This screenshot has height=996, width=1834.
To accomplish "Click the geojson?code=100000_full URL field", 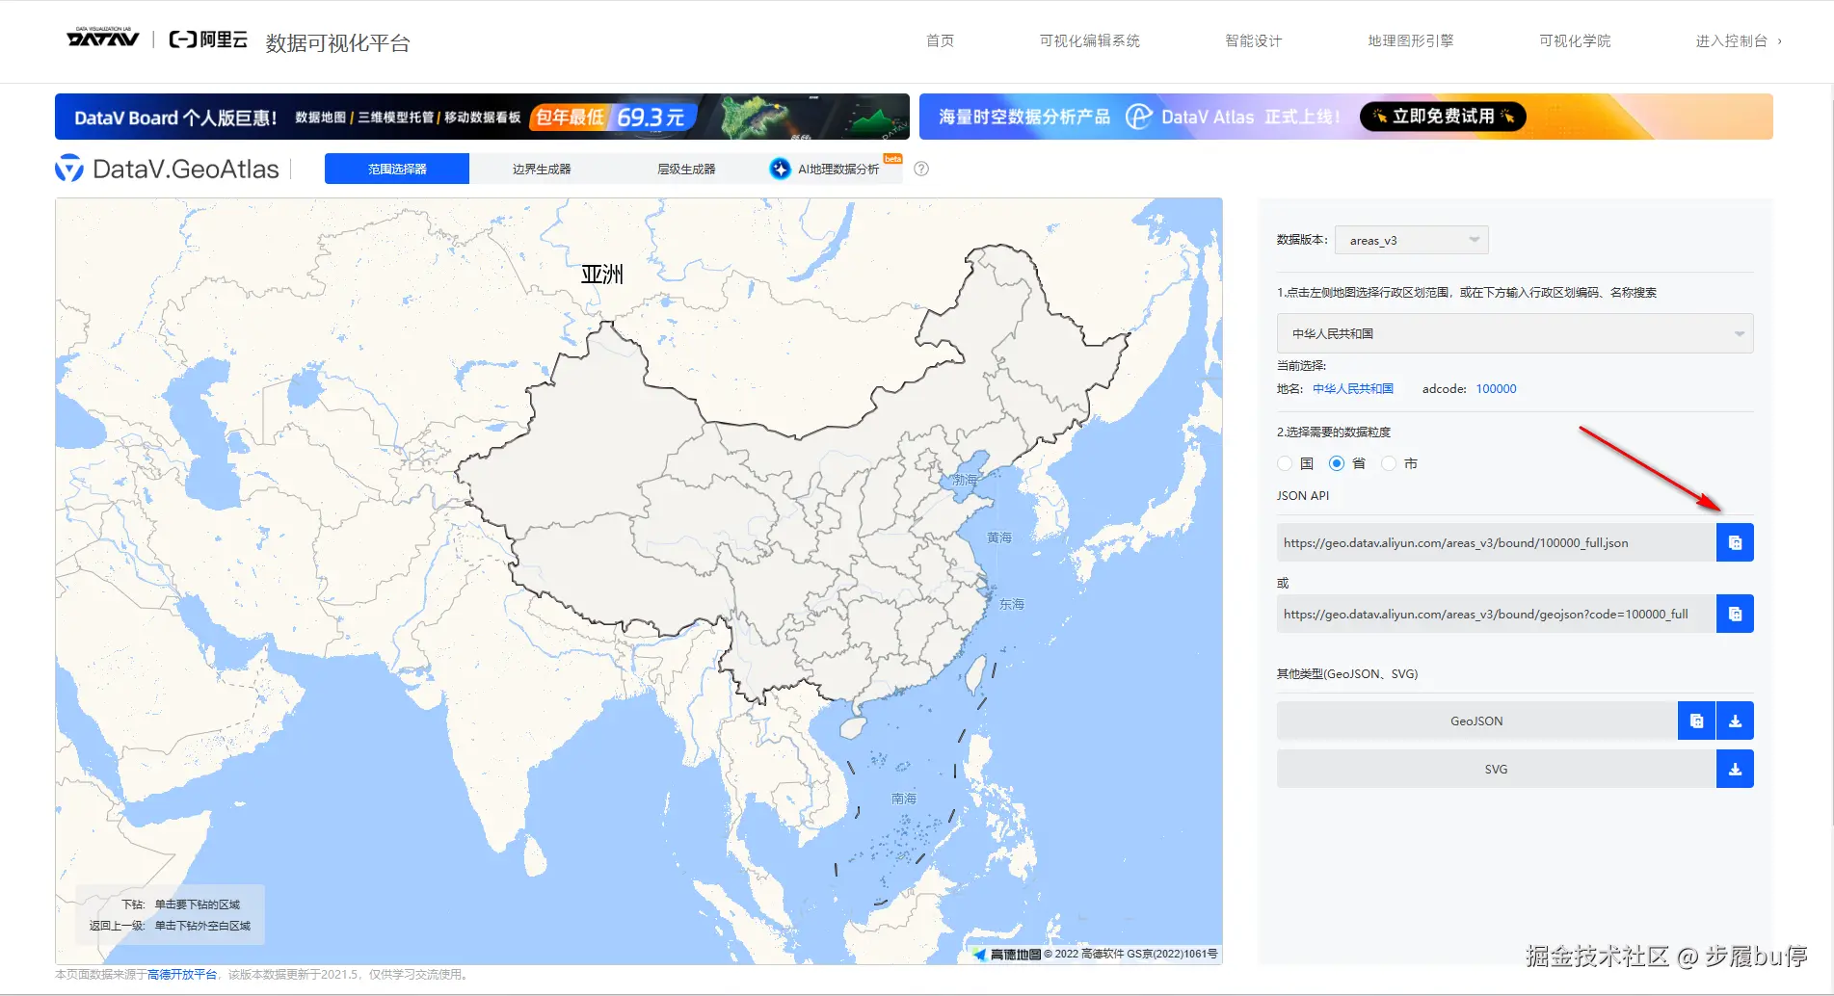I will (x=1497, y=614).
